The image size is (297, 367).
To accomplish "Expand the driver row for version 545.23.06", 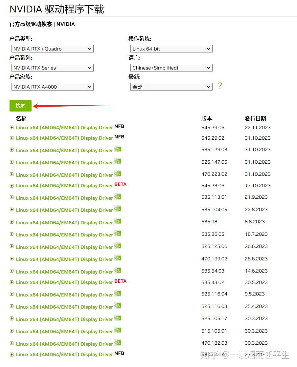I will pos(12,186).
